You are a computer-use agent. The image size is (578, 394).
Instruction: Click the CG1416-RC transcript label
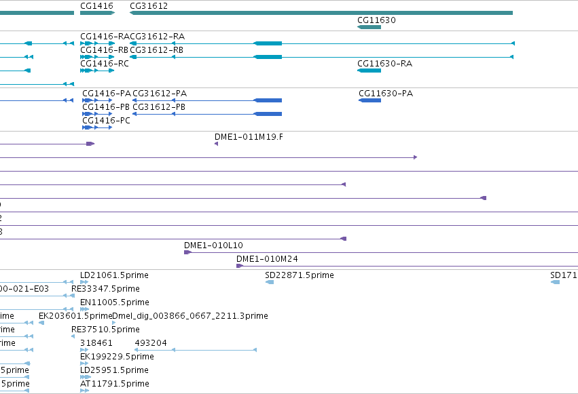coord(105,64)
